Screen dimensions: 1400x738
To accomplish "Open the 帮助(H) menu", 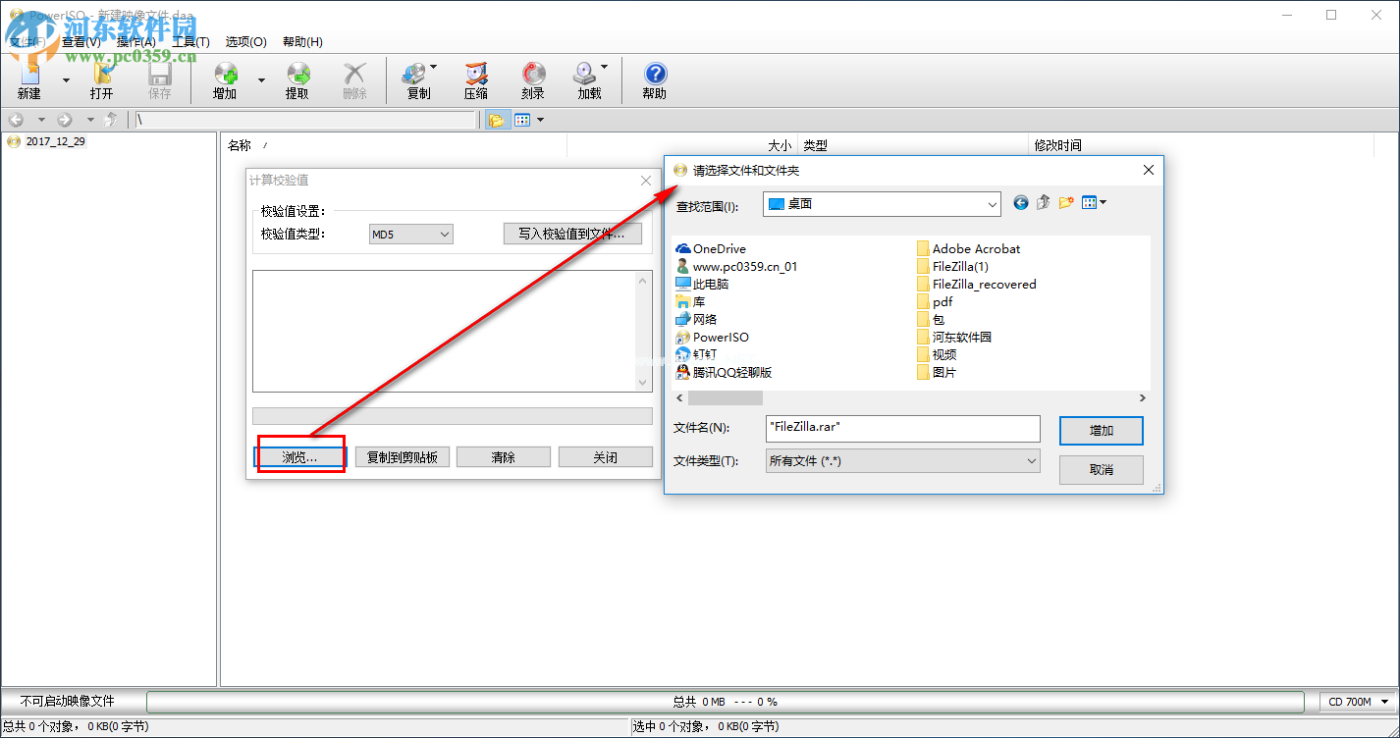I will pos(302,42).
